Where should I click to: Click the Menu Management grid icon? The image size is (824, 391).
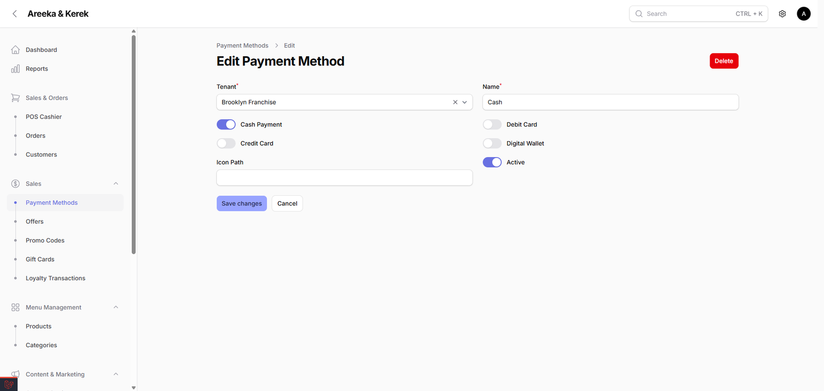coord(15,308)
